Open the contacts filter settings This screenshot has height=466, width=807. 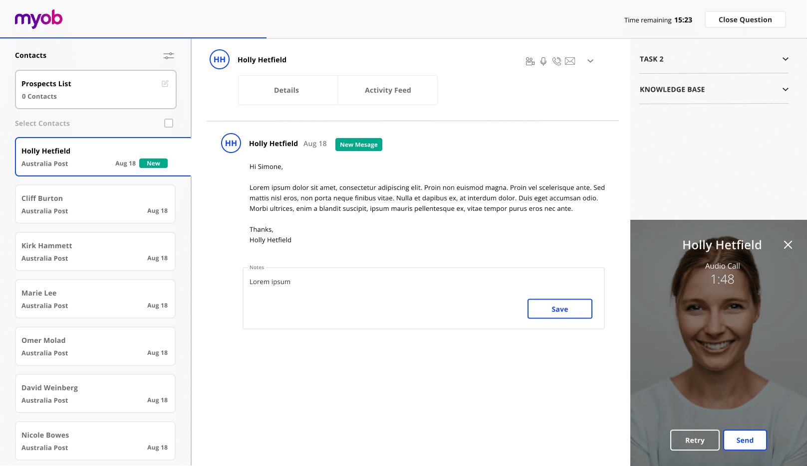coord(168,56)
